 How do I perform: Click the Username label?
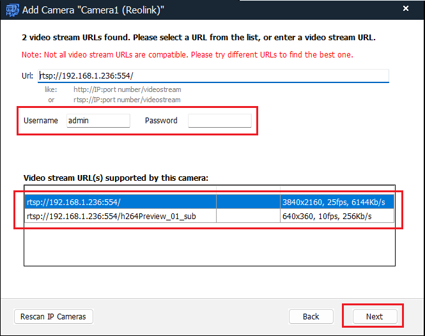pos(41,121)
